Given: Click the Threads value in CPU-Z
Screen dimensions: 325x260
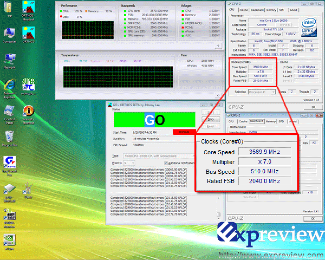Looking at the screenshot, I should 315,92.
